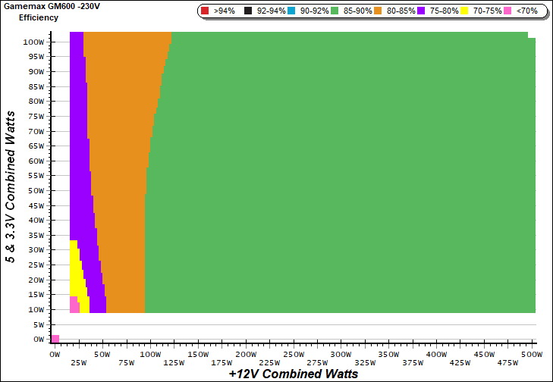Click the purple efficiency band in chart
553x382 pixels.
coord(81,152)
